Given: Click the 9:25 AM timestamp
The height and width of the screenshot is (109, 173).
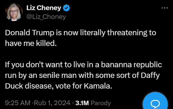Looking at the screenshot, I should (18, 103).
